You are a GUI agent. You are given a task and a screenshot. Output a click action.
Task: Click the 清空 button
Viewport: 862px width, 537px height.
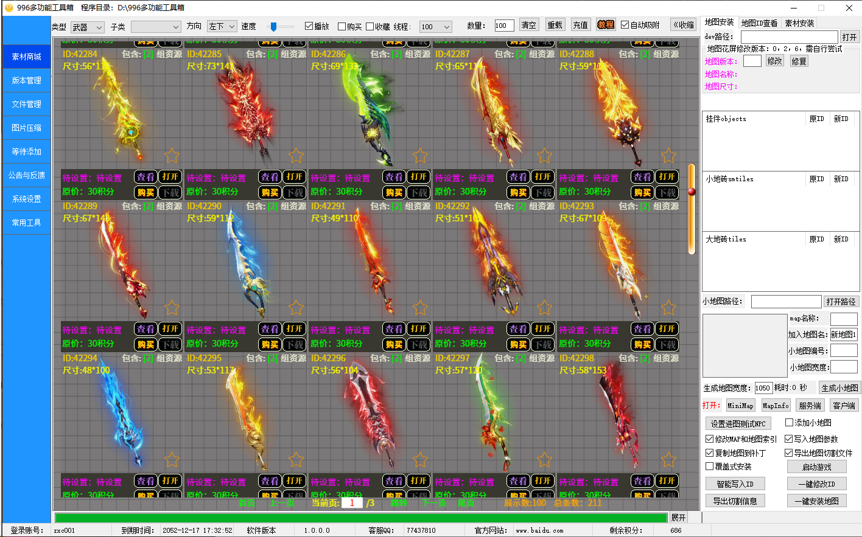pos(528,25)
